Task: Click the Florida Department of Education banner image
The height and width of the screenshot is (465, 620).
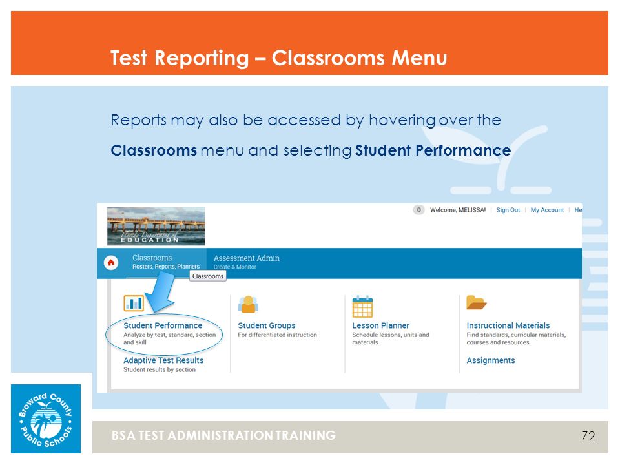Action: (156, 226)
